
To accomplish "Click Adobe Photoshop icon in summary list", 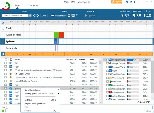I will click(110, 96).
